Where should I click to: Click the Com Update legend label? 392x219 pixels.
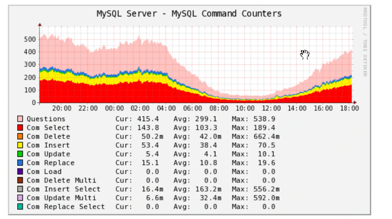click(x=48, y=154)
